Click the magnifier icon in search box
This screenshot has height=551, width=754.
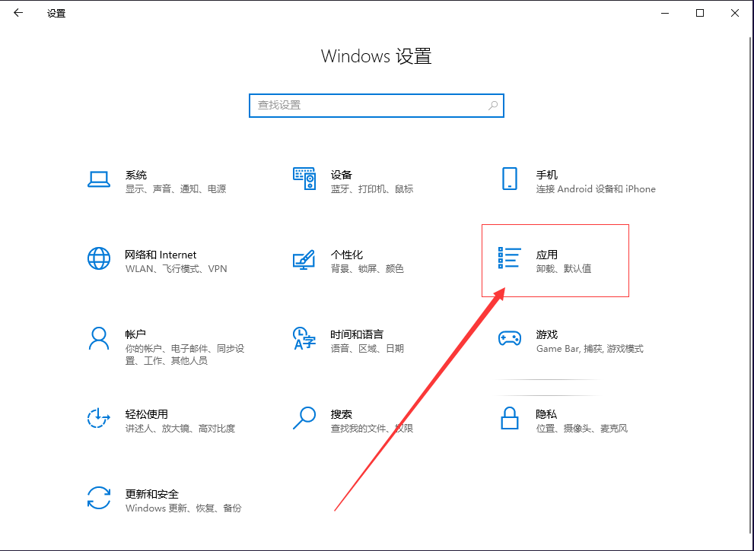pos(493,105)
